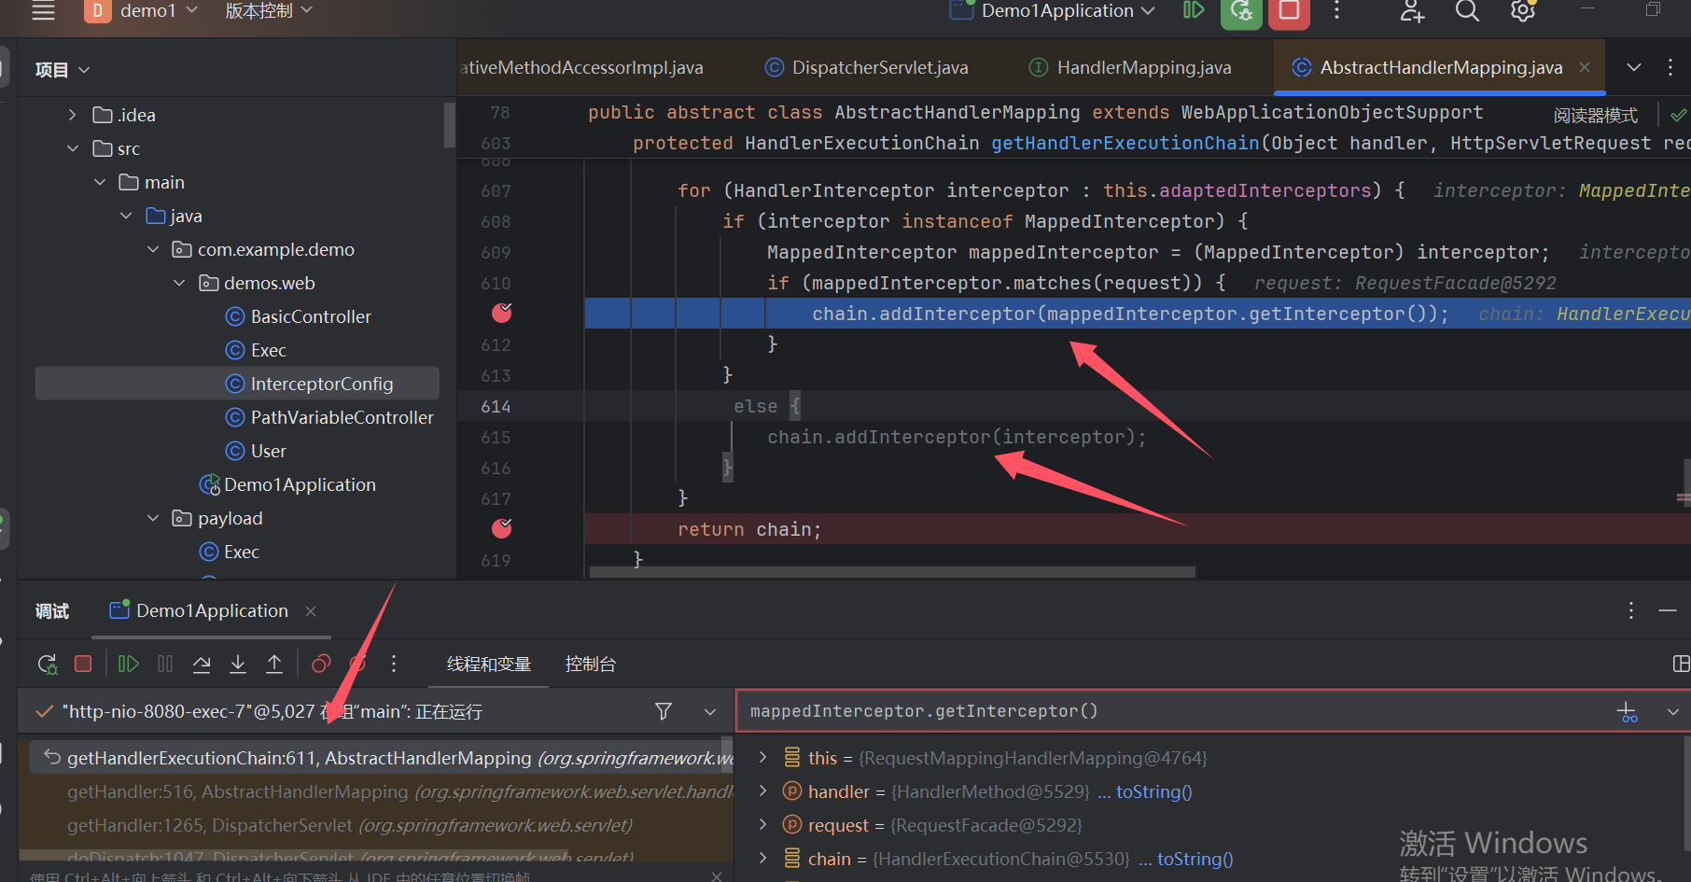1691x882 pixels.
Task: Expand the 'this' variable node
Action: click(762, 757)
